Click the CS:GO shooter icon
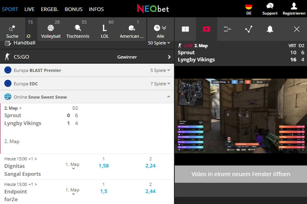Viewport: 307px width, 204px height. (7, 57)
